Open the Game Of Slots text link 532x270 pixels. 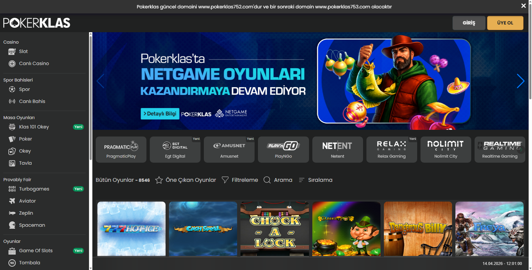[x=36, y=251]
